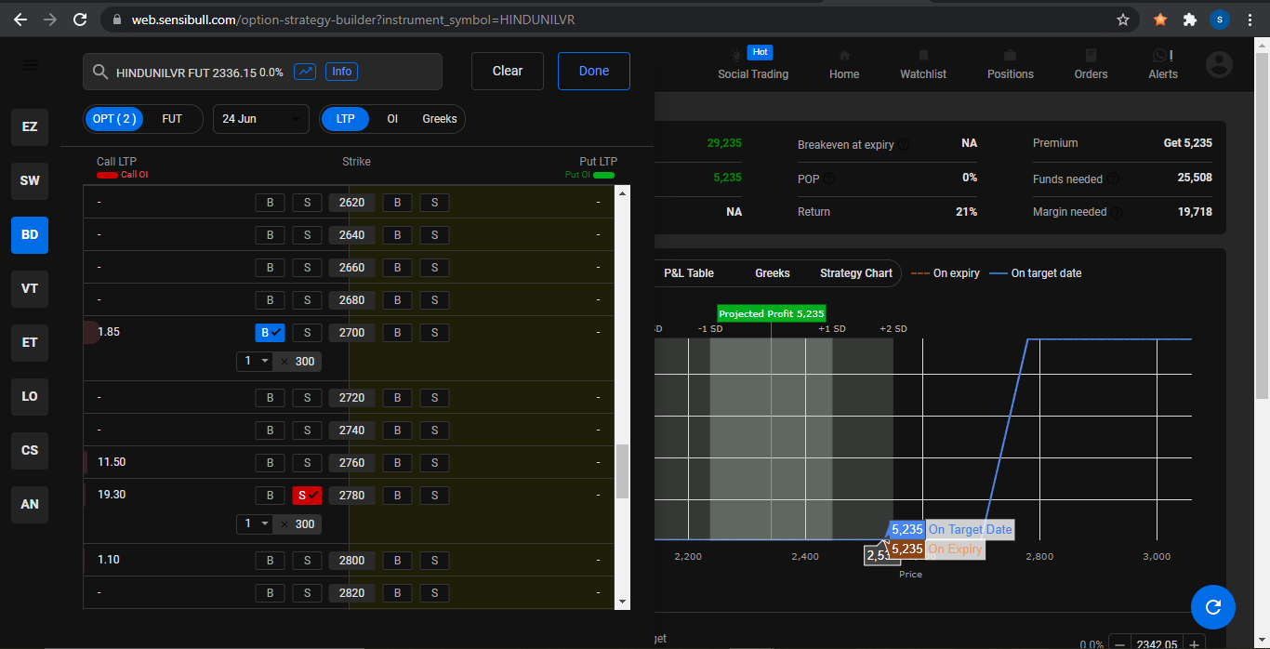Click the browser address bar URL
Screen dimensions: 1270x649
353,19
